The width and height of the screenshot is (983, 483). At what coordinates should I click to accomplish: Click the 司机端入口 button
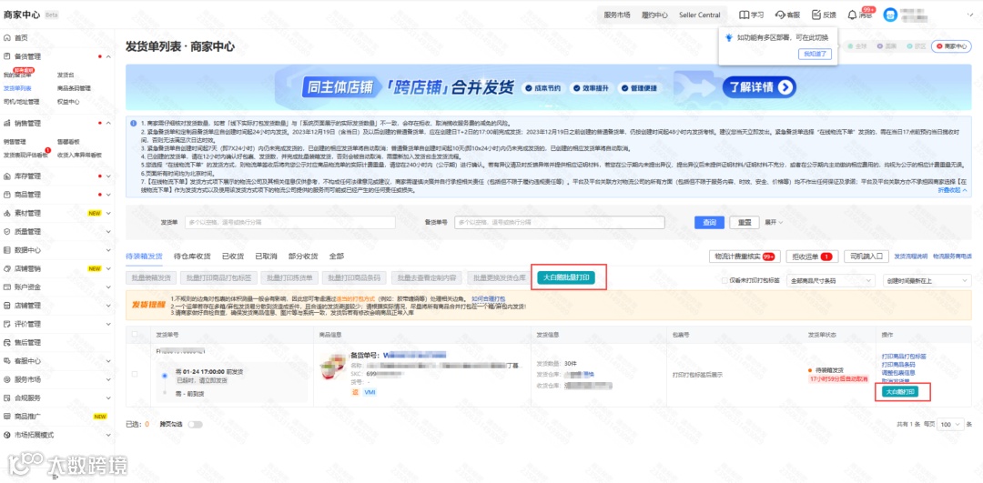click(866, 257)
